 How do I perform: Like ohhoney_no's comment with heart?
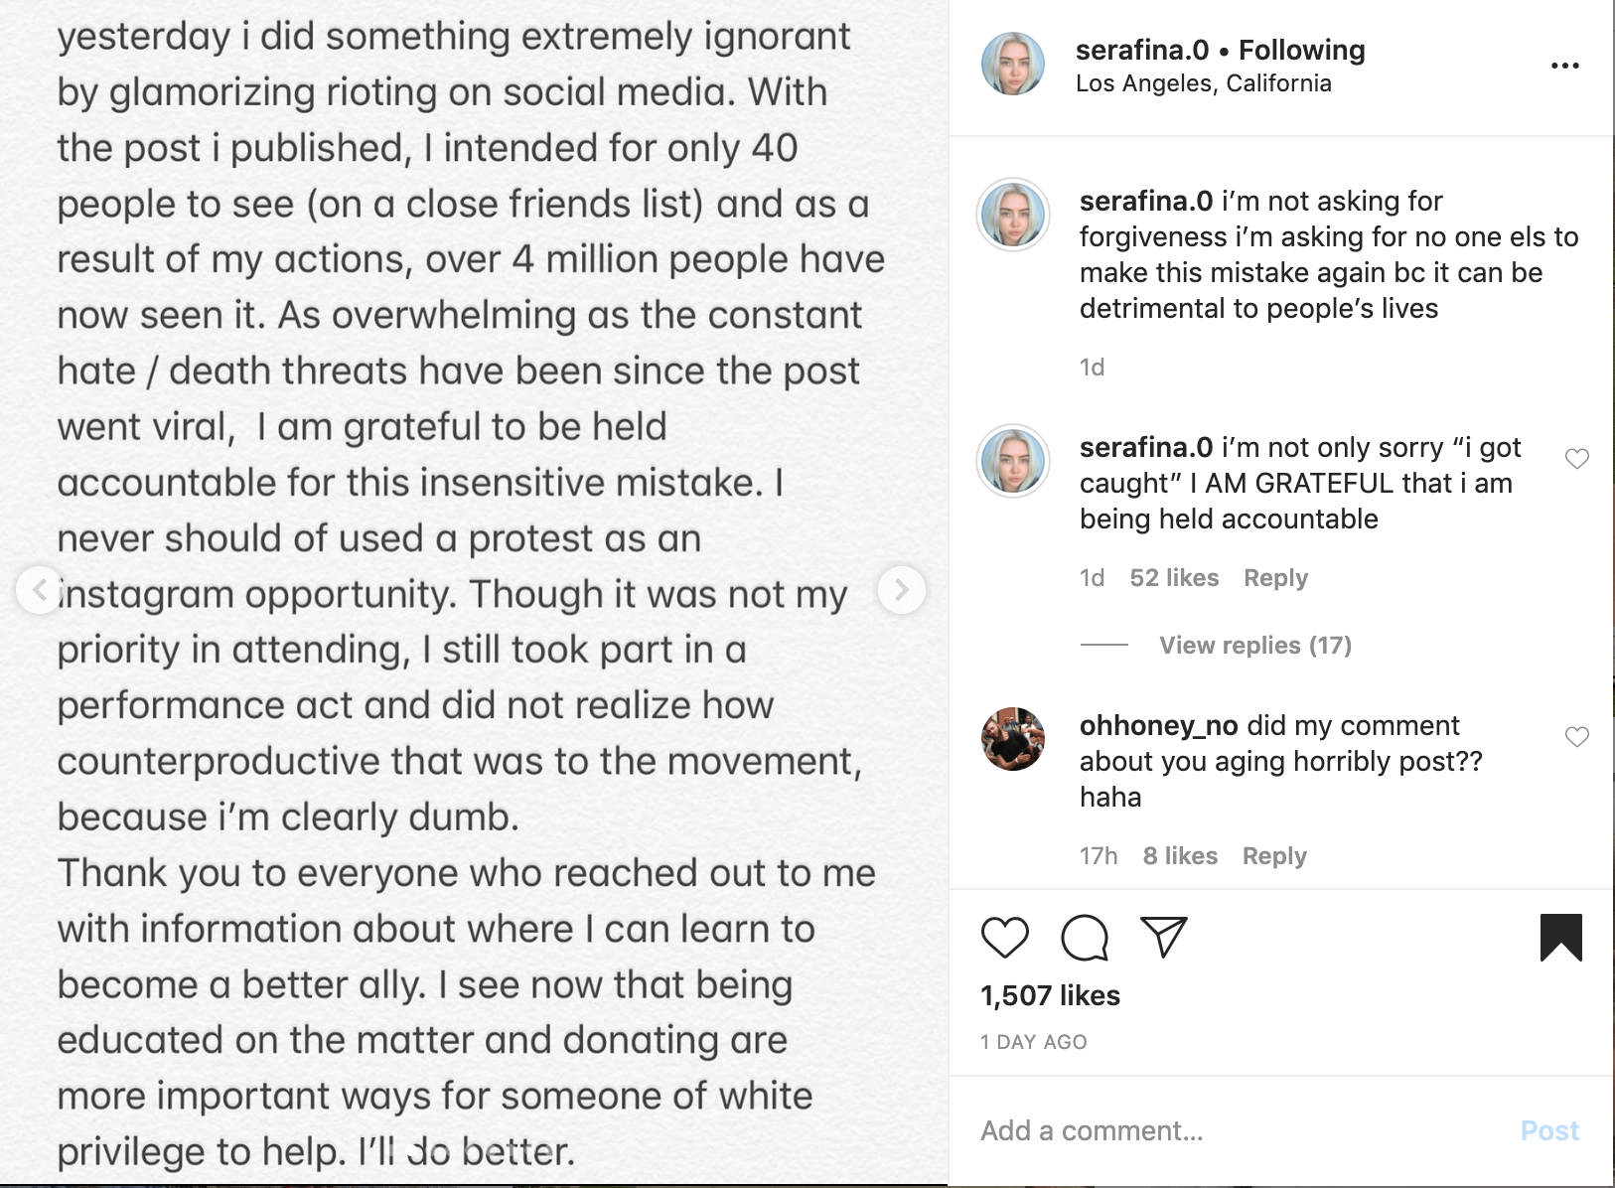pyautogui.click(x=1576, y=737)
